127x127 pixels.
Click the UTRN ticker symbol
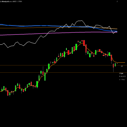point(20,2)
